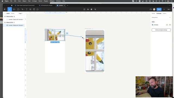This screenshot has height=98, width=174.
Task: Open the Apple menu
Action: pos(2,1)
